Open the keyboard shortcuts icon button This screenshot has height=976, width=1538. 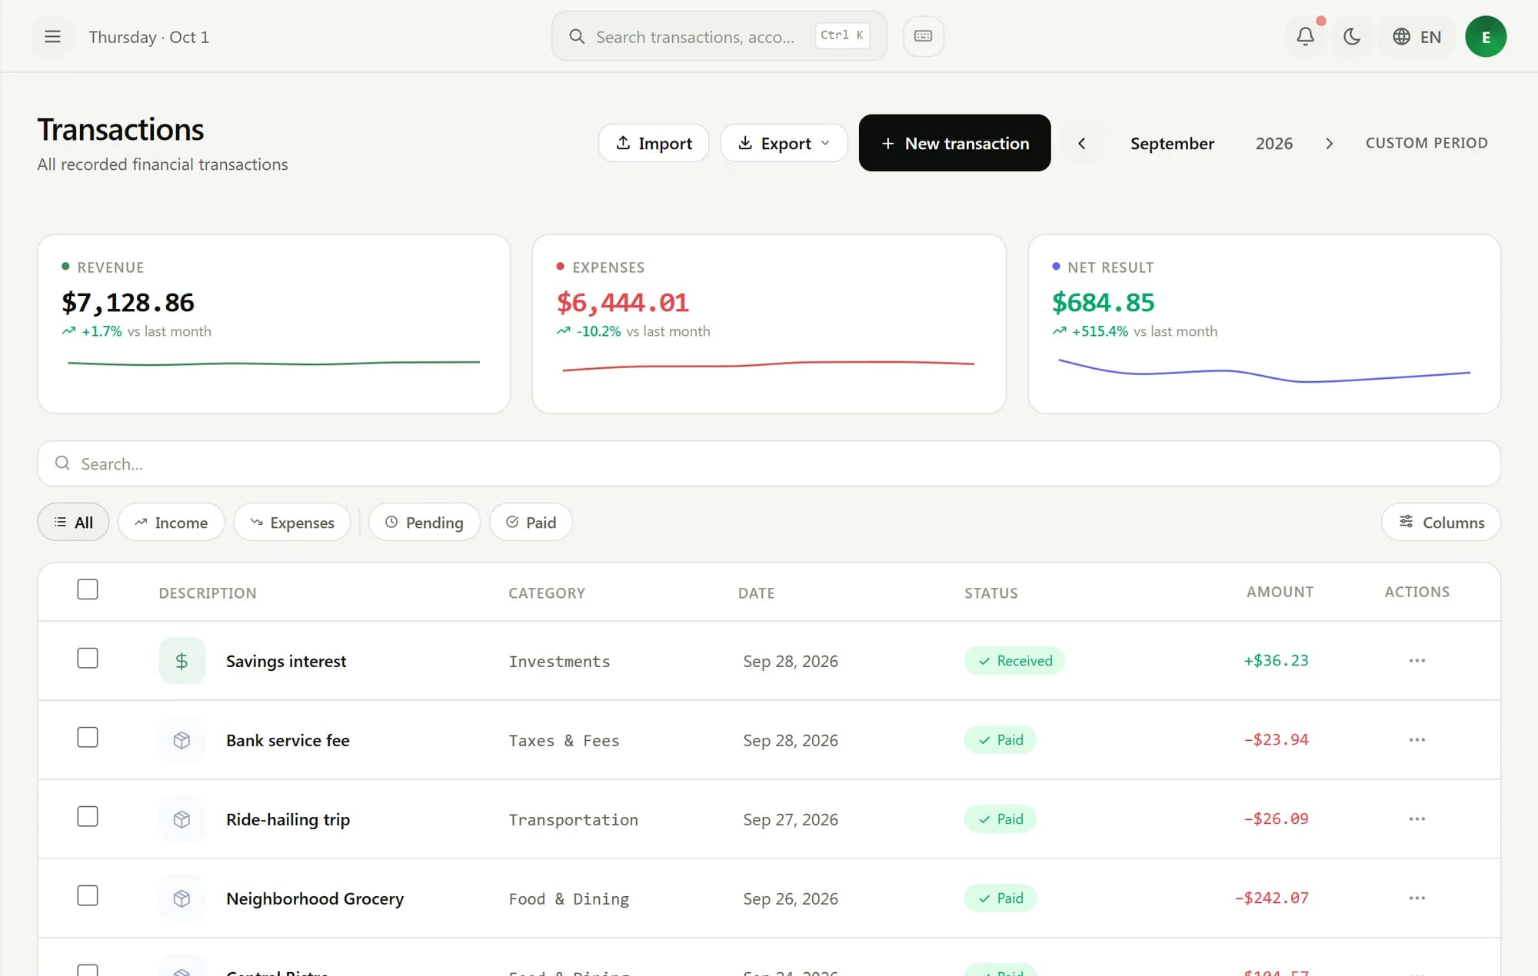pyautogui.click(x=923, y=36)
